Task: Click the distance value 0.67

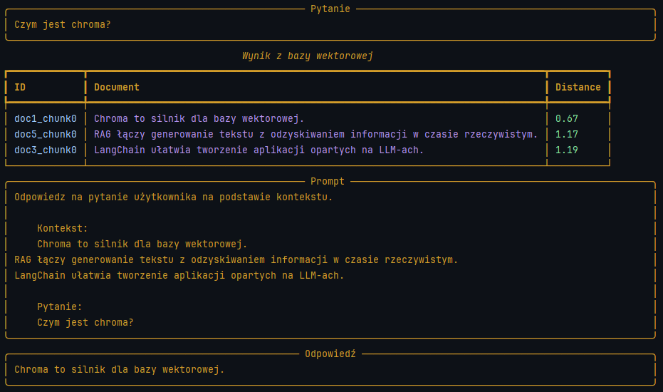Action: click(566, 118)
